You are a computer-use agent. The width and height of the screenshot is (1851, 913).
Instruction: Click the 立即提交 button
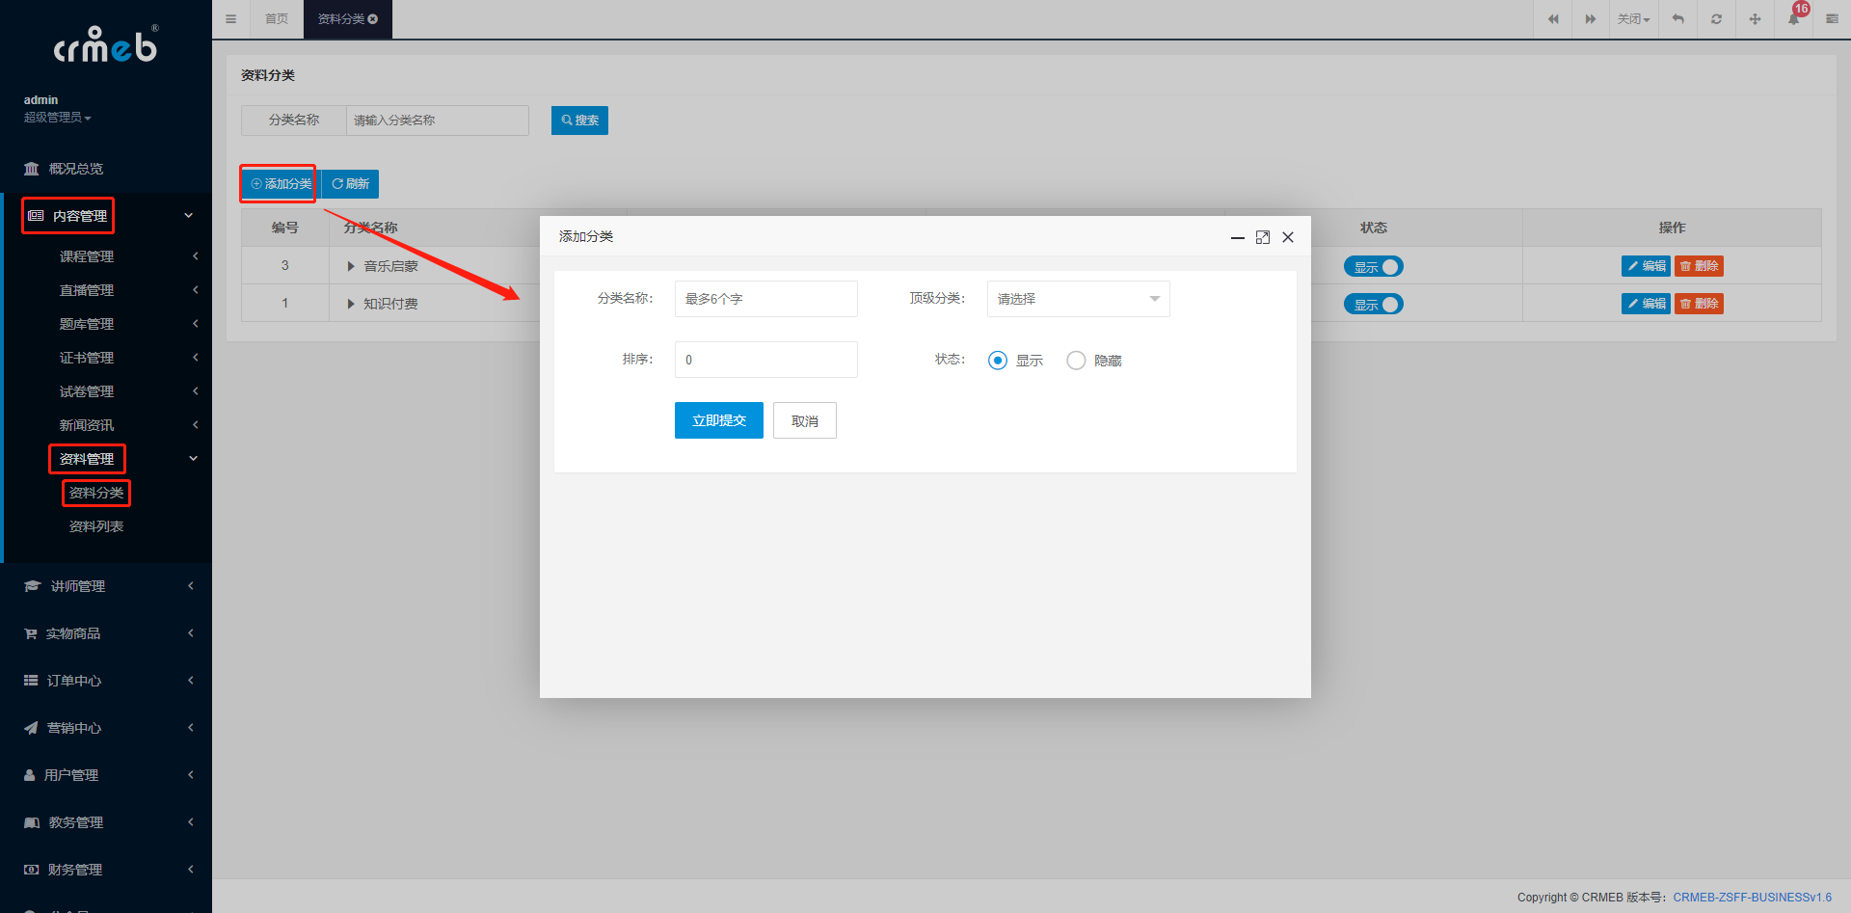click(719, 420)
